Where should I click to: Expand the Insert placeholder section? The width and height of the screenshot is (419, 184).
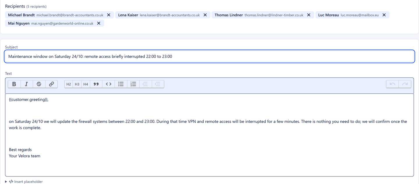pos(24,182)
